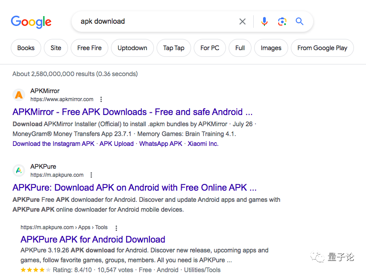The height and width of the screenshot is (273, 366).
Task: Open the APKPure result's three-dot menu
Action: click(x=91, y=175)
